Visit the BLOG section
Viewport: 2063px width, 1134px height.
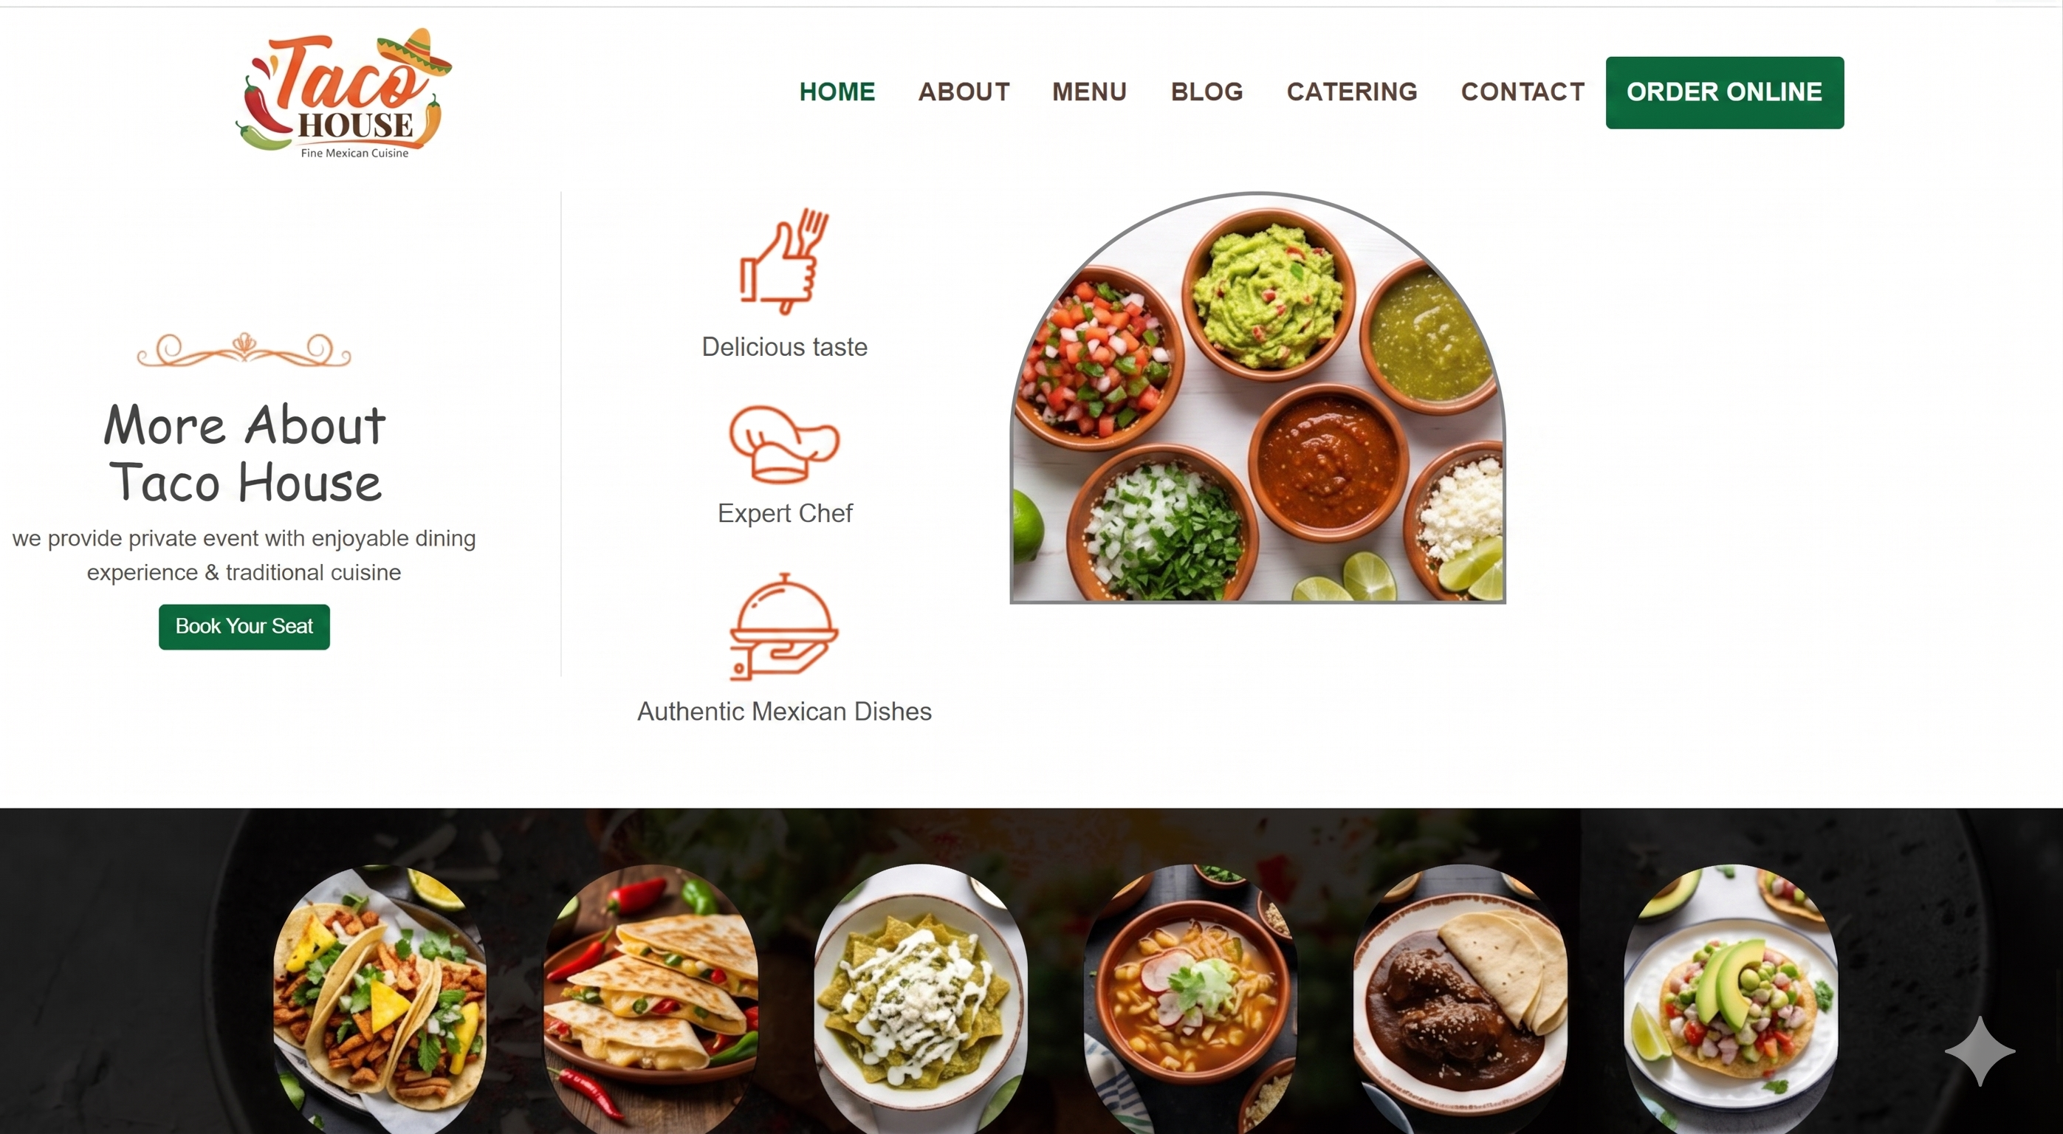[x=1207, y=92]
